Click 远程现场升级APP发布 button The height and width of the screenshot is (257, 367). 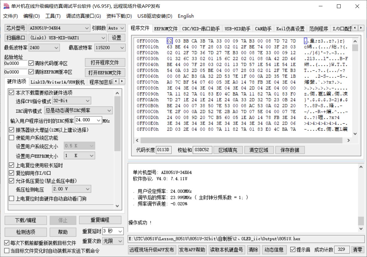click(x=152, y=250)
